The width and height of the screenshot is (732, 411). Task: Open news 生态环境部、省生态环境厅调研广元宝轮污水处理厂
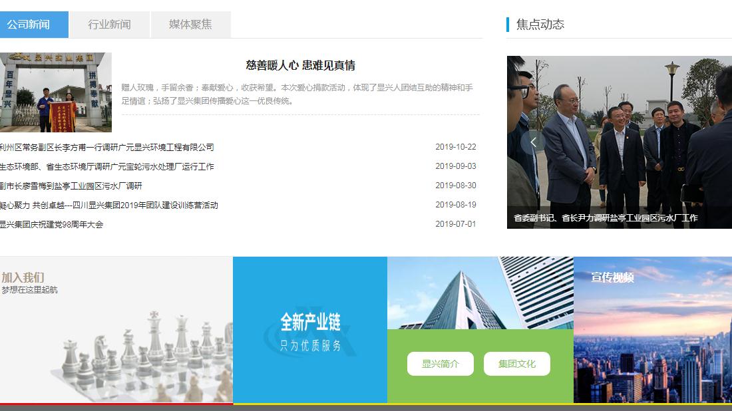pos(107,166)
